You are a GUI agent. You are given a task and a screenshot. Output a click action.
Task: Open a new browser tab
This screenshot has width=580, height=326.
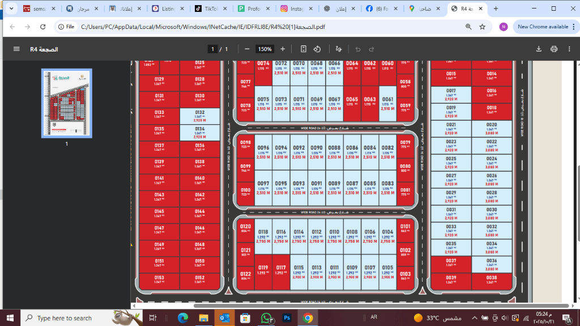[x=496, y=9]
